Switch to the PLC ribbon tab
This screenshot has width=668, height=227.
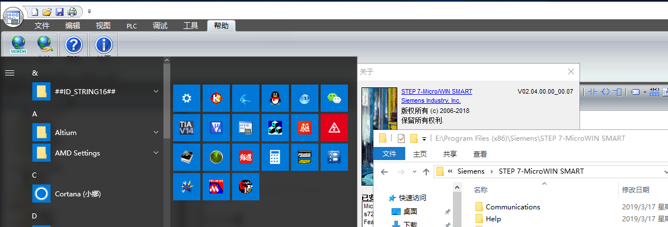pyautogui.click(x=132, y=26)
